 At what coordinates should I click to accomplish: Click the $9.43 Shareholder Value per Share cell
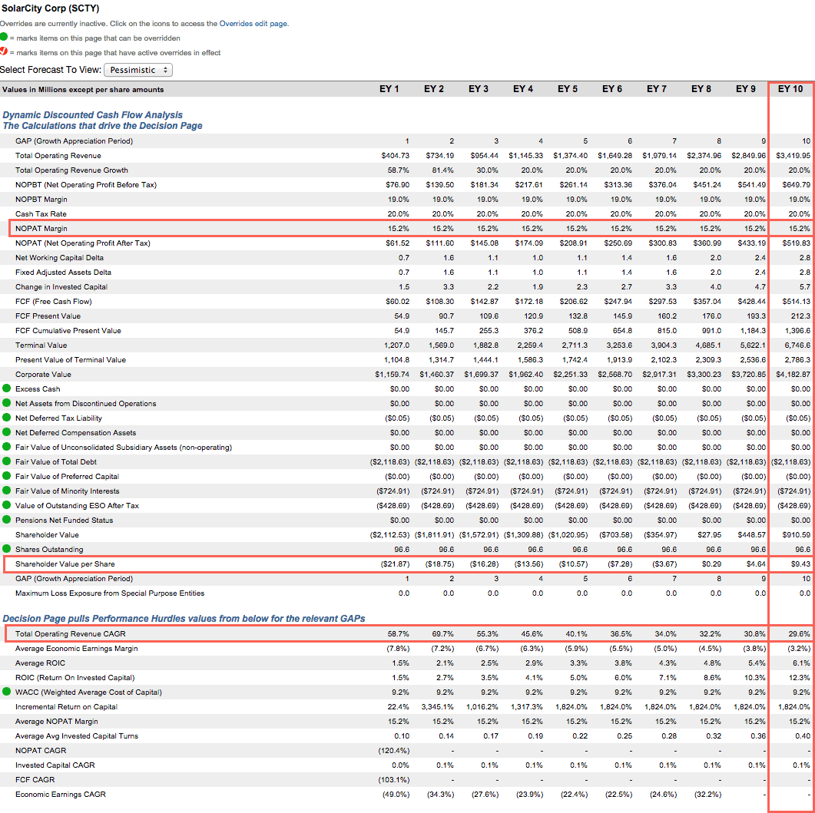coord(800,563)
